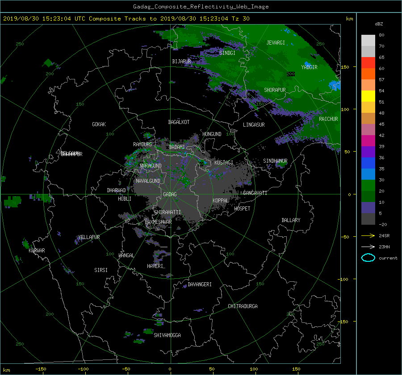Click the HANGAL city label
Image resolution: width=402 pixels, height=375 pixels.
[x=126, y=255]
